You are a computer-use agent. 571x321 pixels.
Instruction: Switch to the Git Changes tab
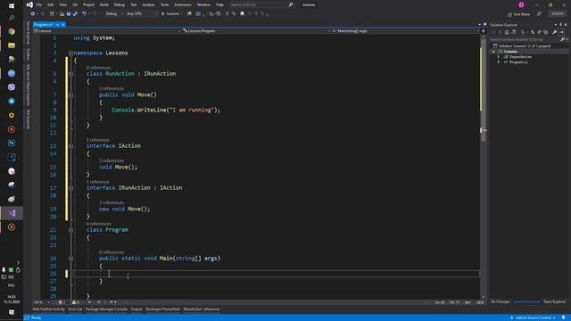click(x=500, y=302)
